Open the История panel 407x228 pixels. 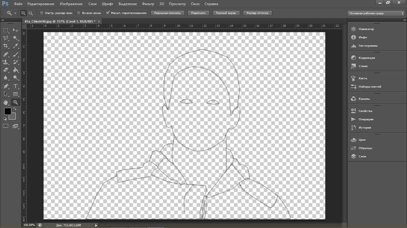tap(365, 128)
